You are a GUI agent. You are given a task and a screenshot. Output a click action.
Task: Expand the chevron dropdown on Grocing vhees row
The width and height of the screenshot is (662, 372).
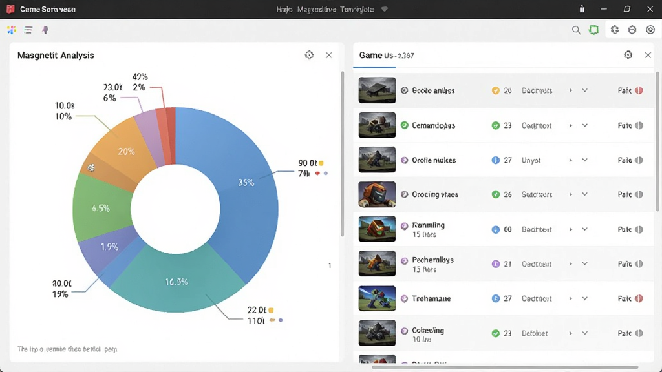pos(584,194)
